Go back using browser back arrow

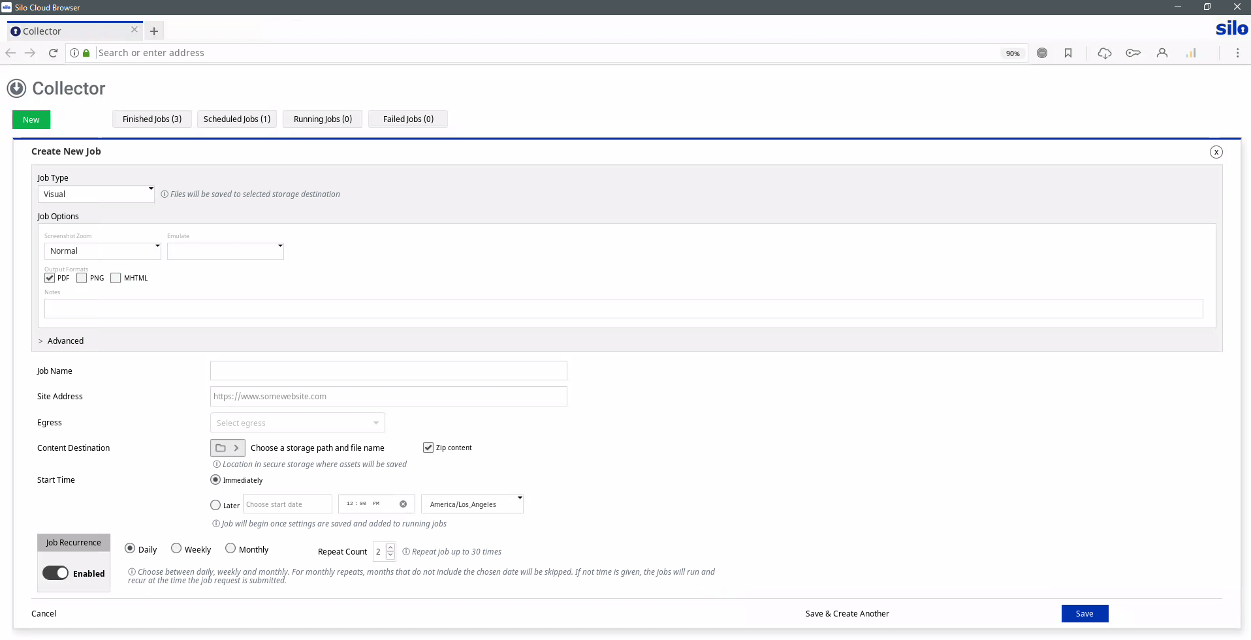[x=10, y=53]
